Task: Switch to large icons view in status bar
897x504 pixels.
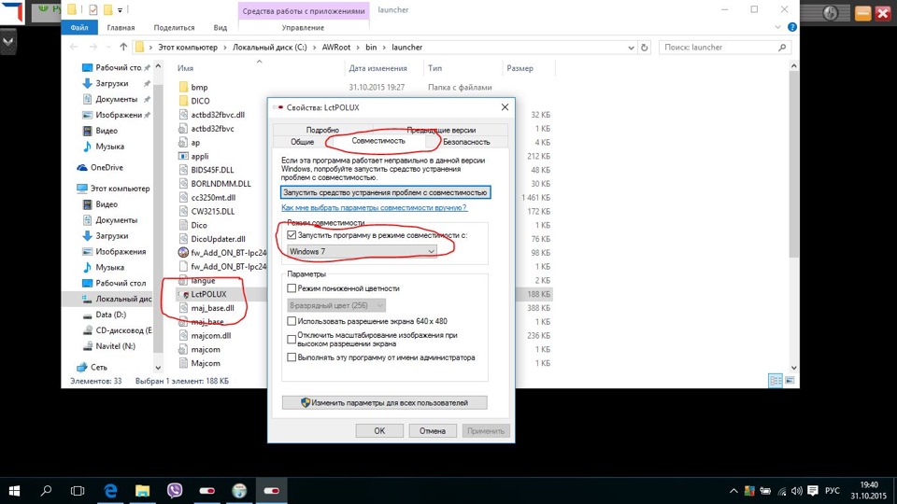Action: click(790, 381)
